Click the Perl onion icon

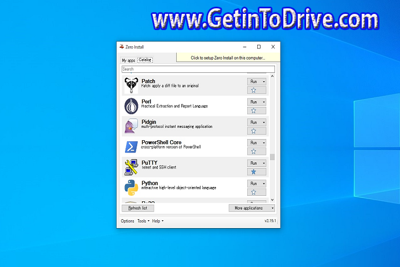(x=131, y=106)
